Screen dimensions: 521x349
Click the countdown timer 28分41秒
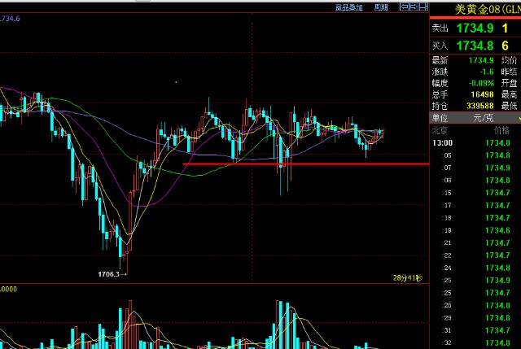(408, 277)
